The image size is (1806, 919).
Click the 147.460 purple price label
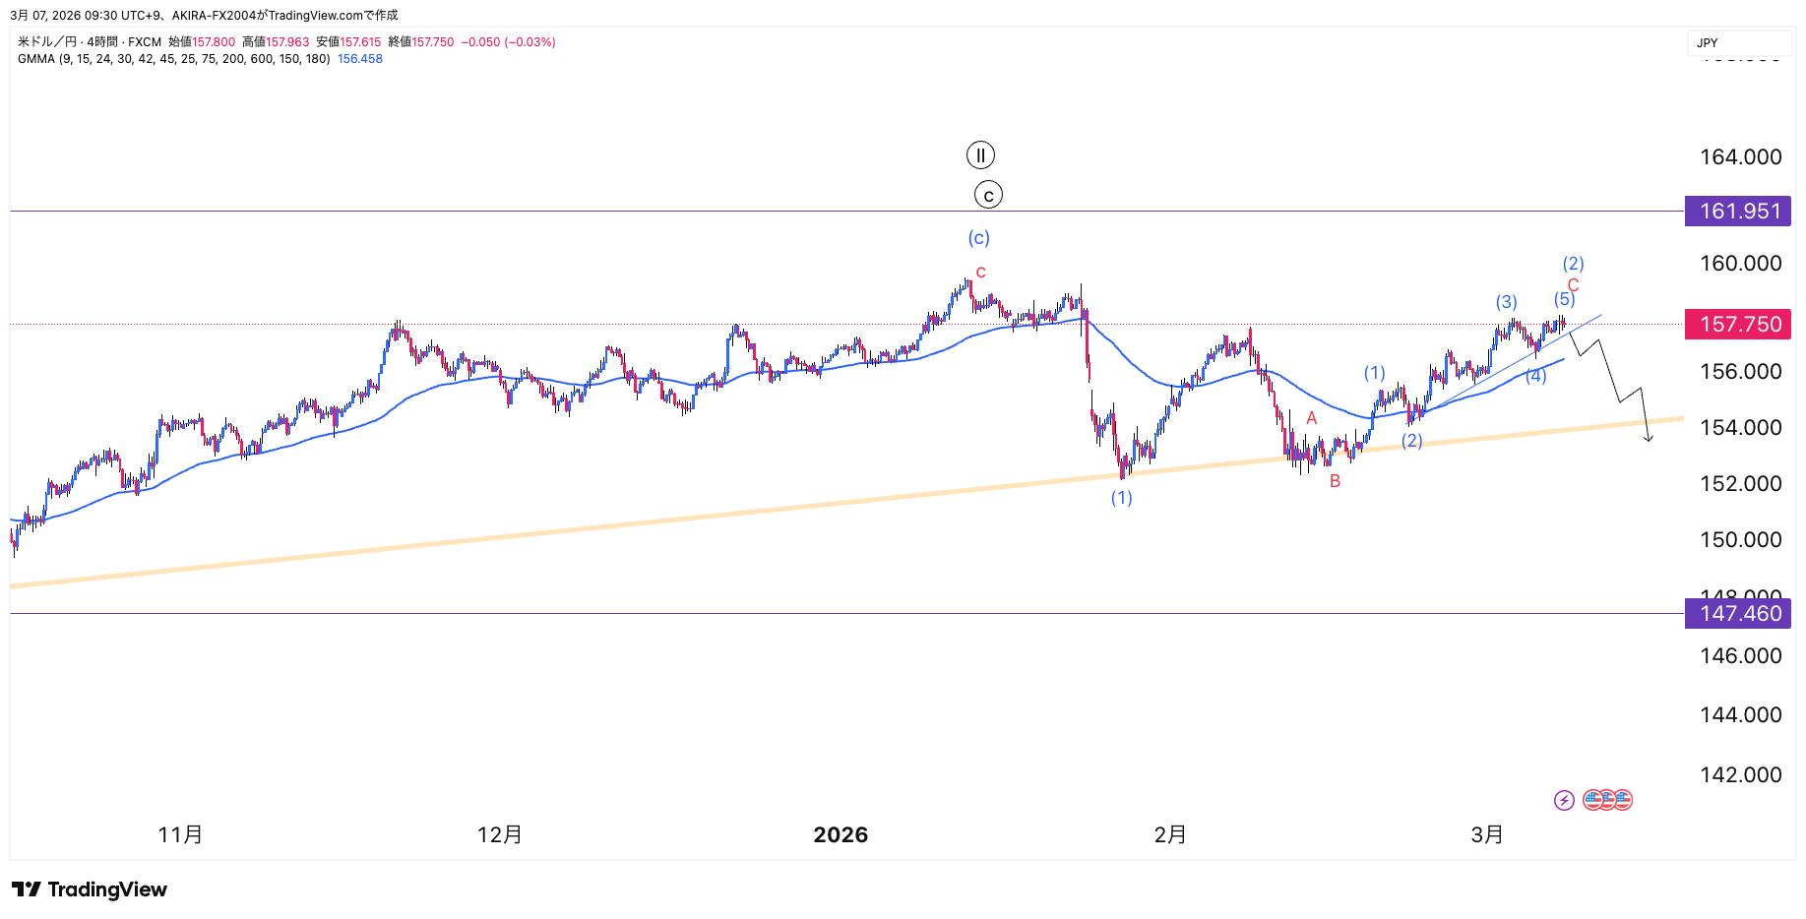click(1739, 614)
